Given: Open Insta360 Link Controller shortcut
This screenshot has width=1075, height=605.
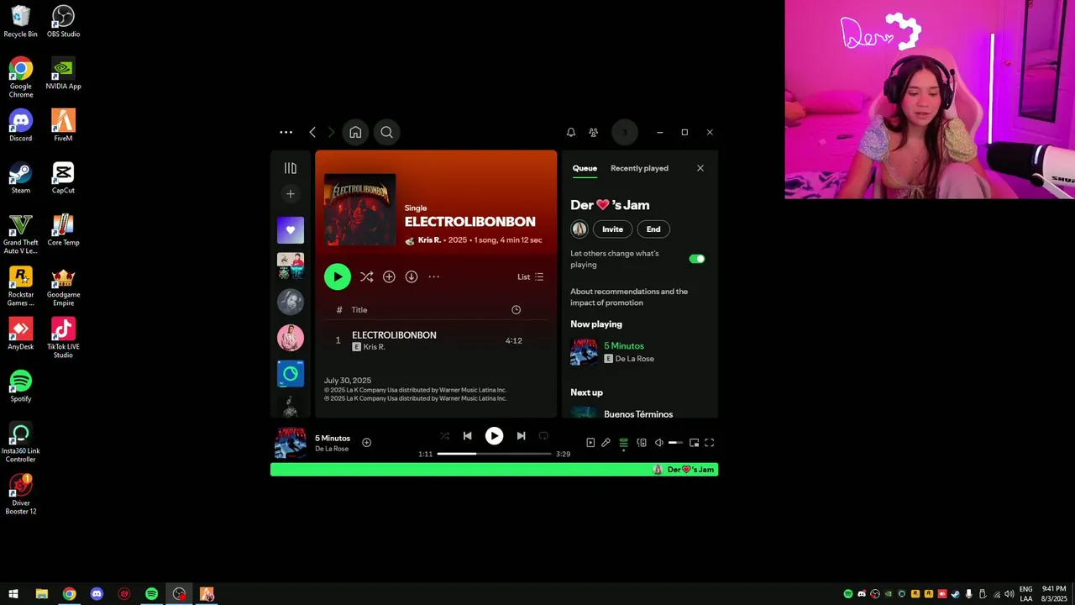Looking at the screenshot, I should (x=21, y=442).
